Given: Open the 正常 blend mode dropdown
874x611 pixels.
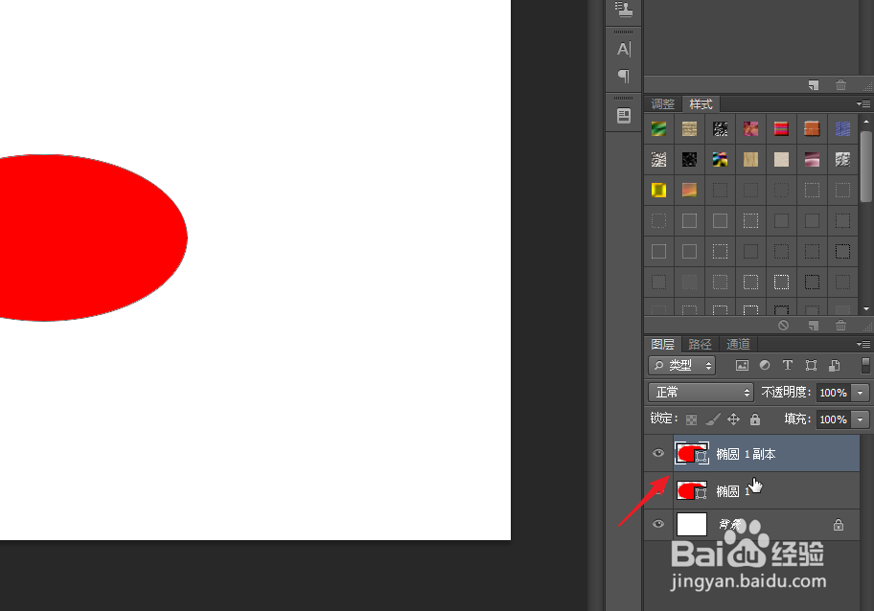Looking at the screenshot, I should tap(701, 392).
